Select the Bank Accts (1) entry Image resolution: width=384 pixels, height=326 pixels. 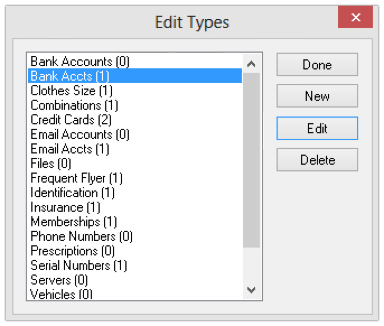coord(135,76)
